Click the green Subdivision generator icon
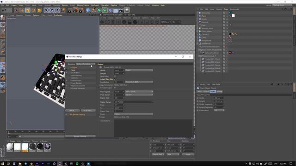The height and width of the screenshot is (166, 296). pyautogui.click(x=99, y=10)
